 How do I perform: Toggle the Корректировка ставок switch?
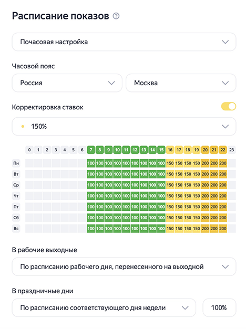(228, 106)
